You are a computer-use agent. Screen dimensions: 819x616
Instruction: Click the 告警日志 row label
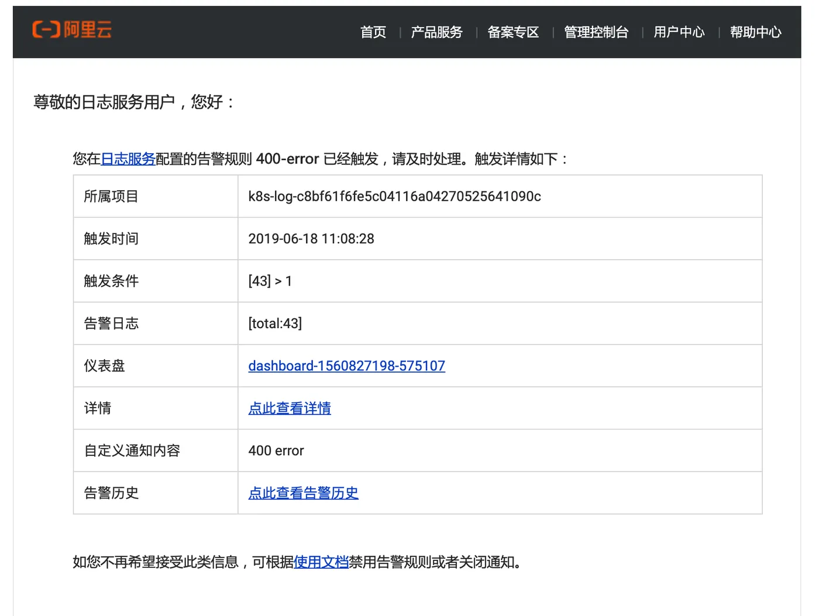pyautogui.click(x=111, y=324)
